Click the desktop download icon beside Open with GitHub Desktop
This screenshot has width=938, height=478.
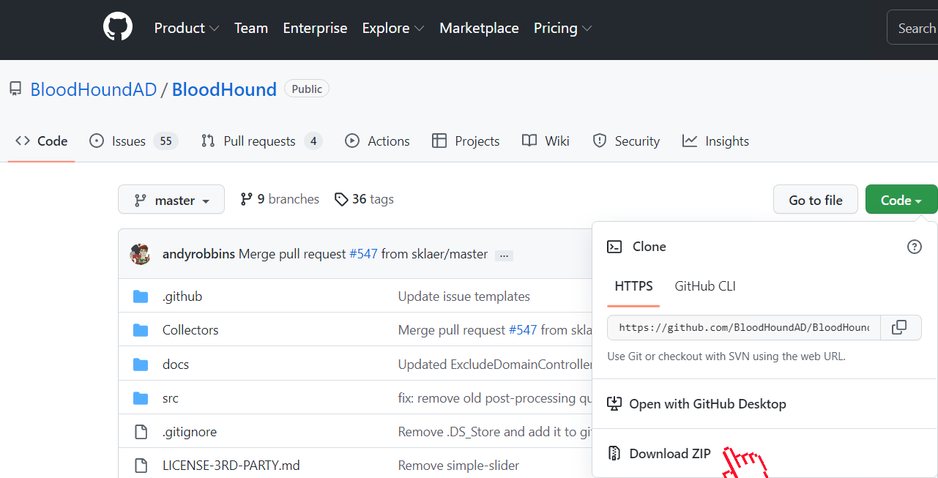614,404
